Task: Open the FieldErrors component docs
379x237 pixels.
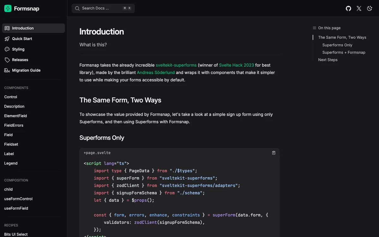Action: tap(14, 125)
